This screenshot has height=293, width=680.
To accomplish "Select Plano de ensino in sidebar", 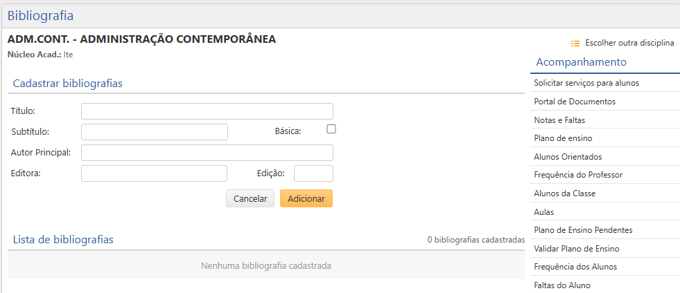I will tap(563, 138).
